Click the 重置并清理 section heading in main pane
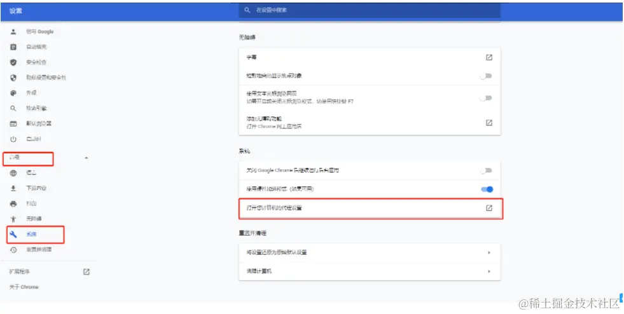 point(253,233)
